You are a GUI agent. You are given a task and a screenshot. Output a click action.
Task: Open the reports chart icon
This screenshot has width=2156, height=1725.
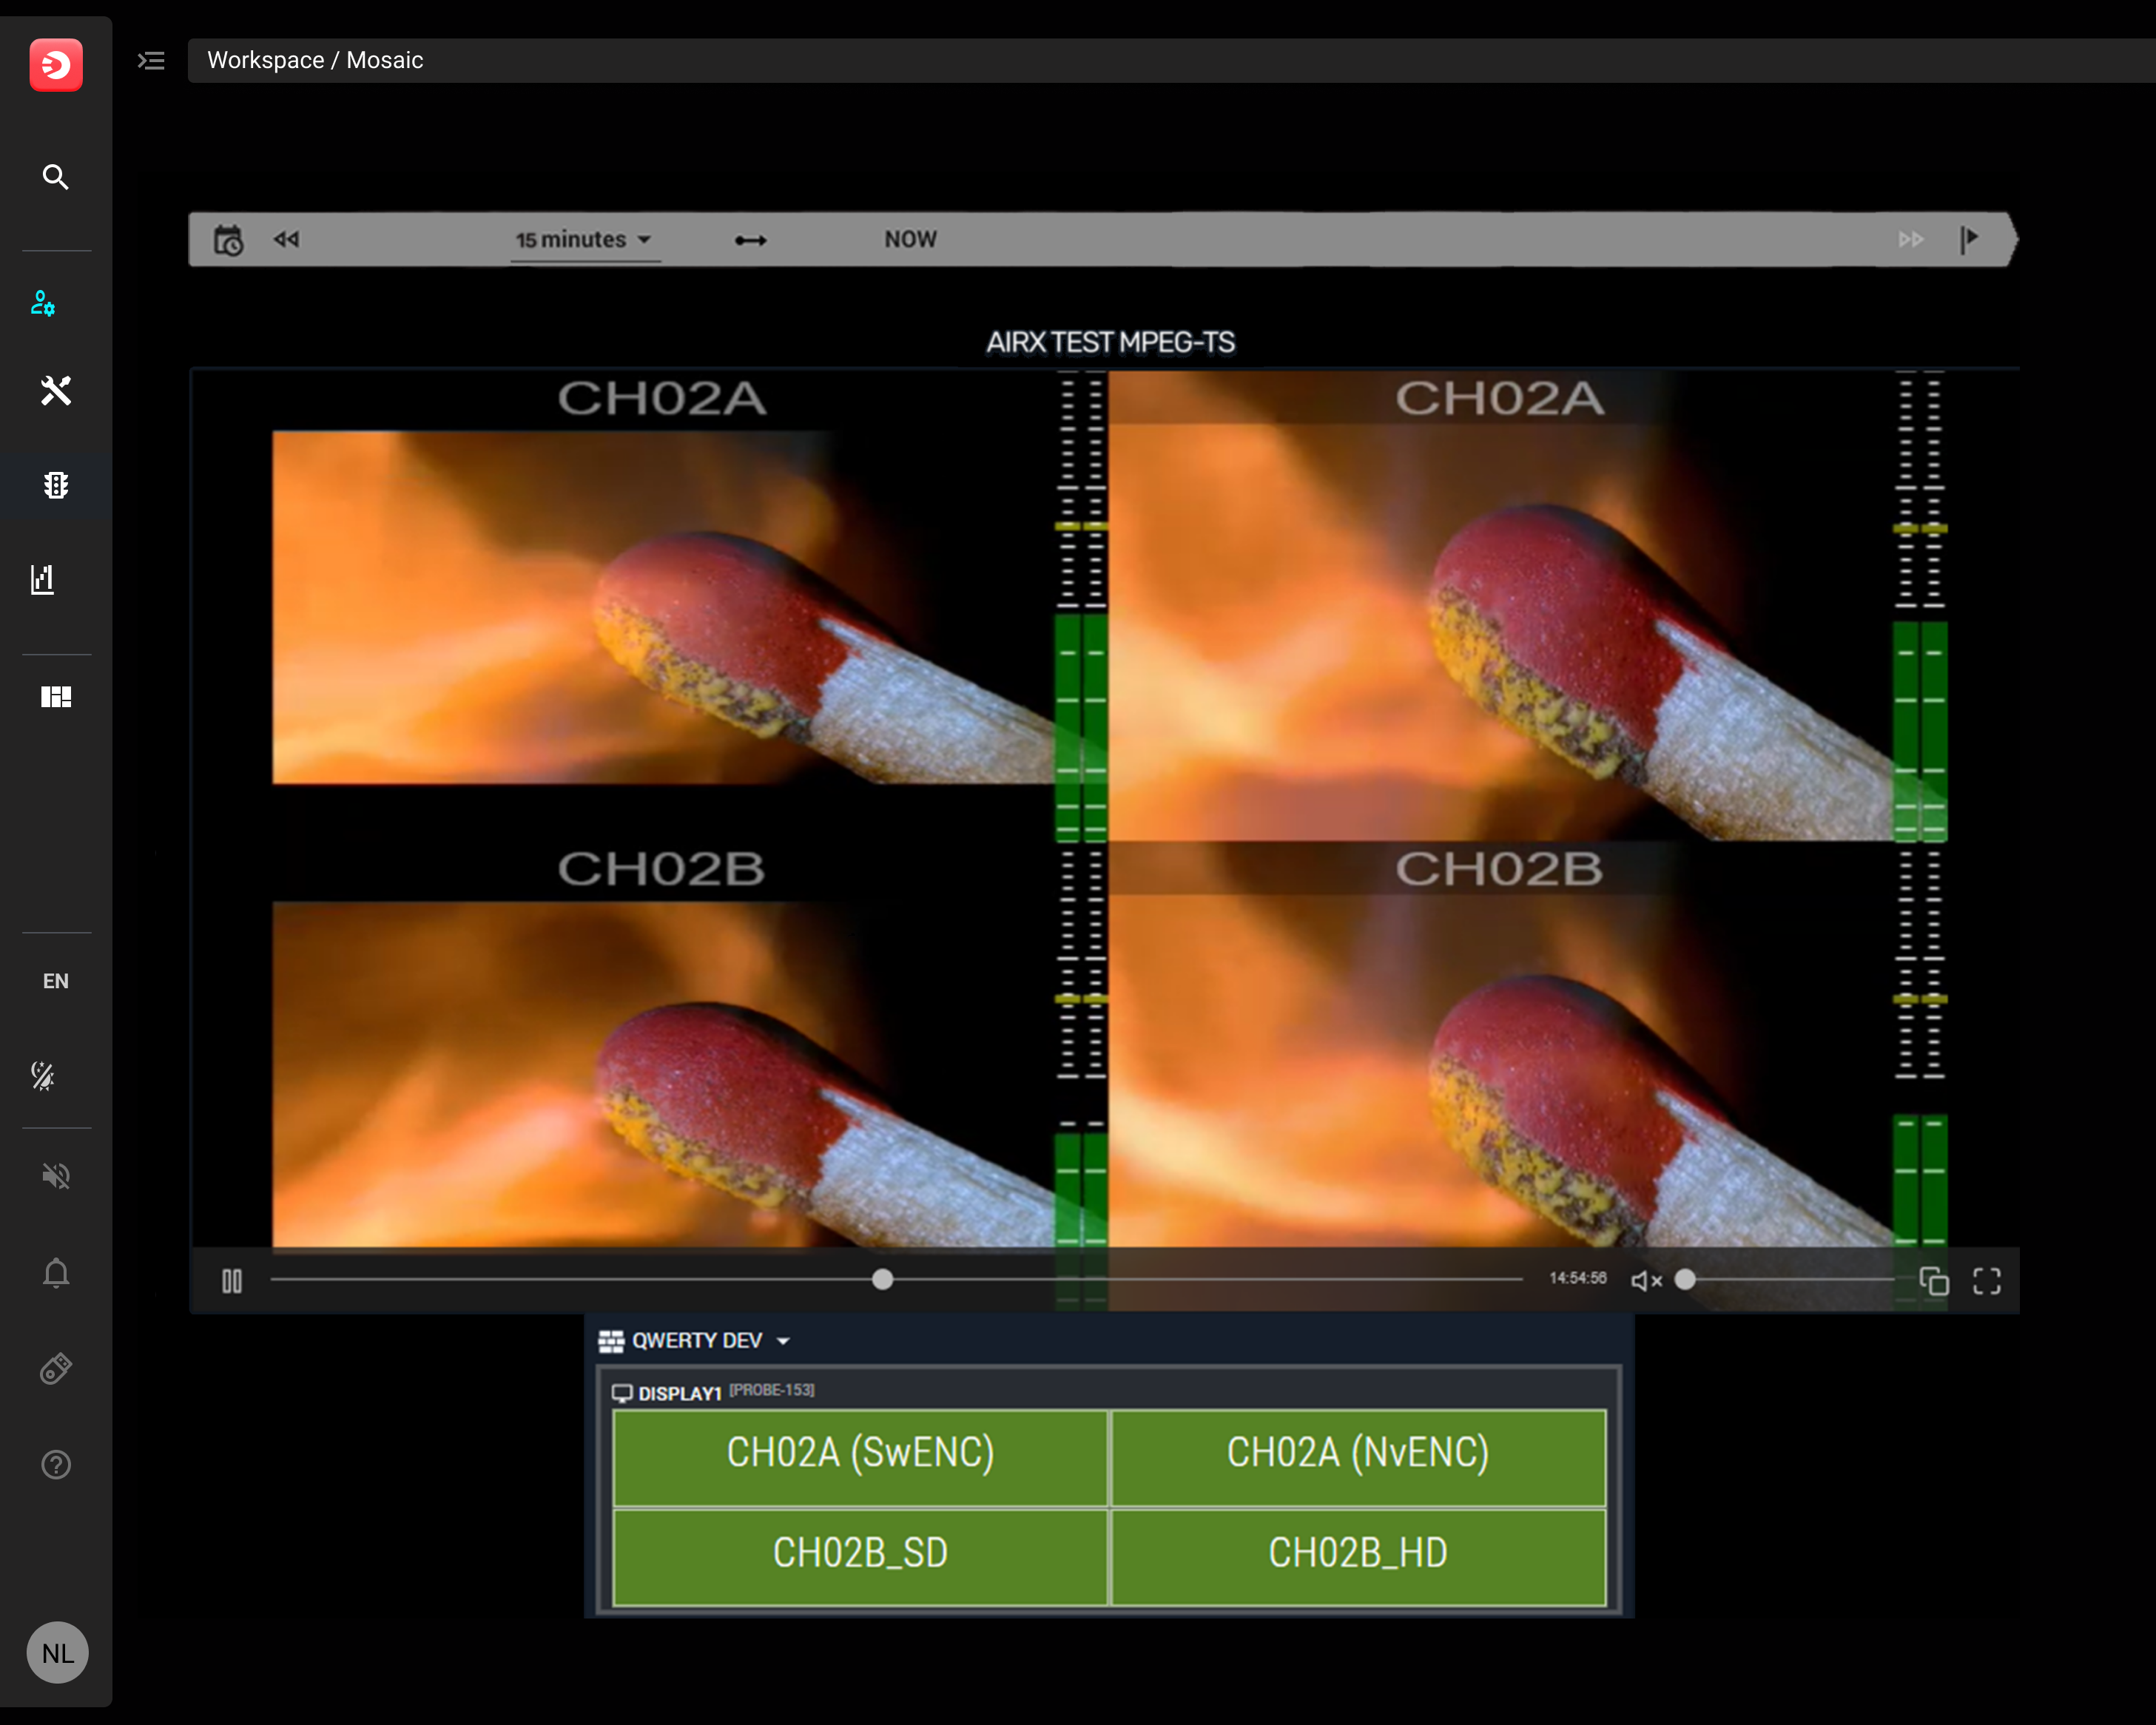pos(43,579)
